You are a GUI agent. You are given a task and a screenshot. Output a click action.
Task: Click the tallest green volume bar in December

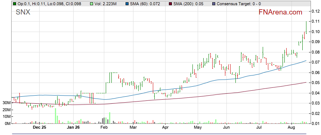click(55, 116)
